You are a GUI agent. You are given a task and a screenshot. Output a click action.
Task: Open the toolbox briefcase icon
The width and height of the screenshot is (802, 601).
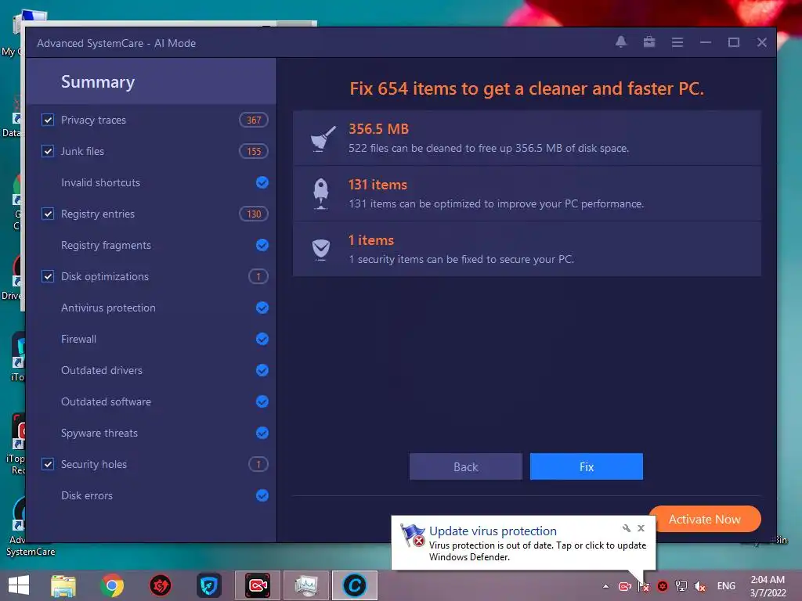coord(649,42)
